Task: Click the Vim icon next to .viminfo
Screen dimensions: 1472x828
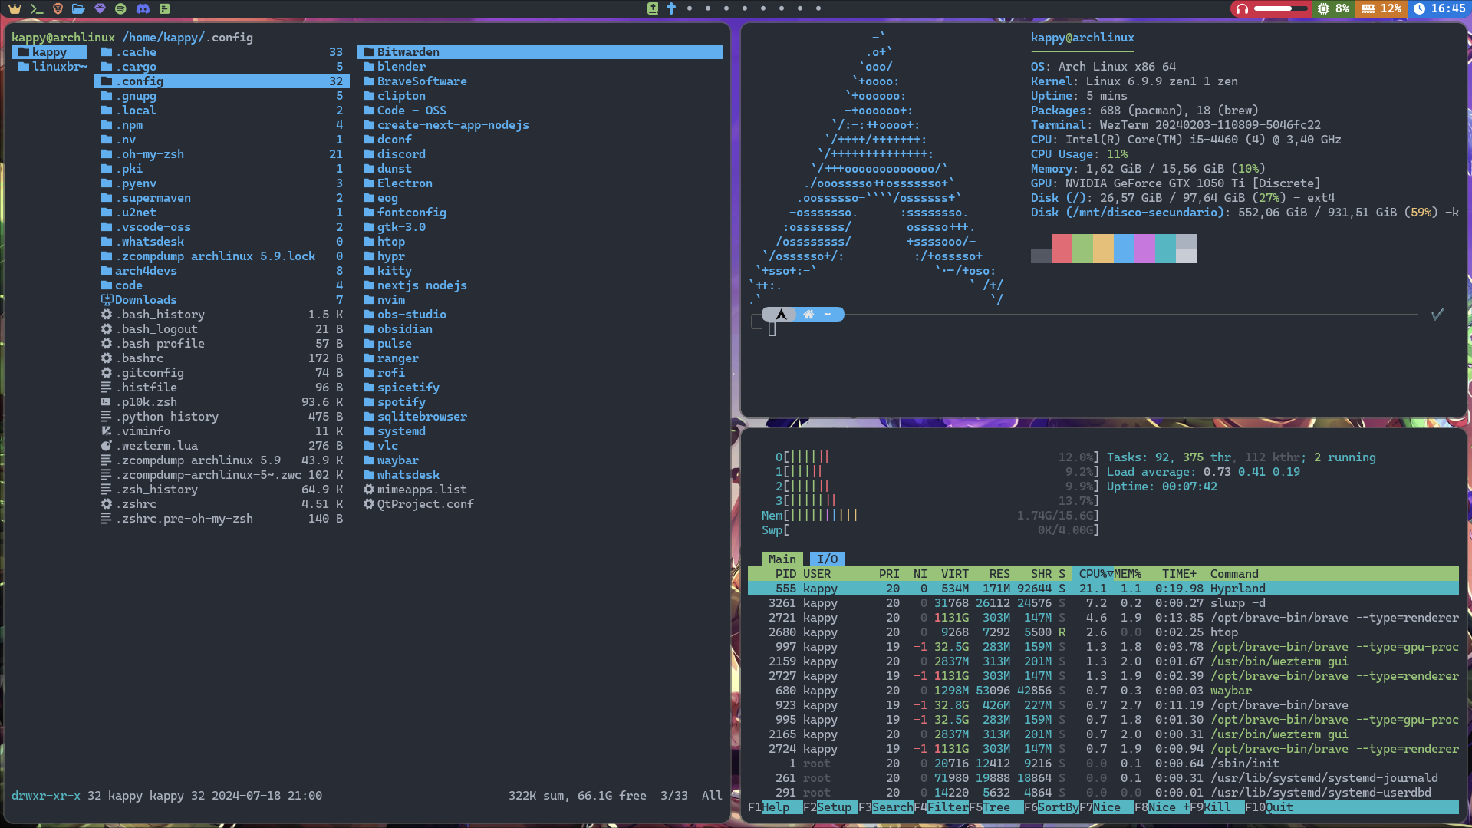Action: (x=107, y=431)
